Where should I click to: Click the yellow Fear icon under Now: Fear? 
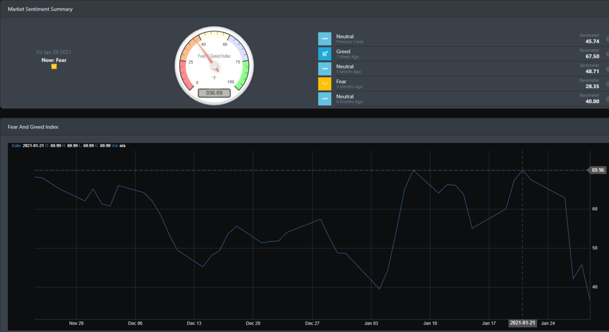54,66
